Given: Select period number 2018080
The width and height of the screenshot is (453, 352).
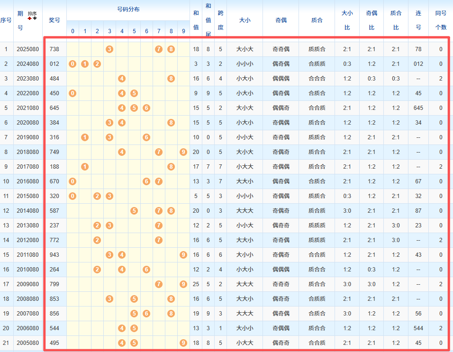Looking at the screenshot, I should [28, 152].
